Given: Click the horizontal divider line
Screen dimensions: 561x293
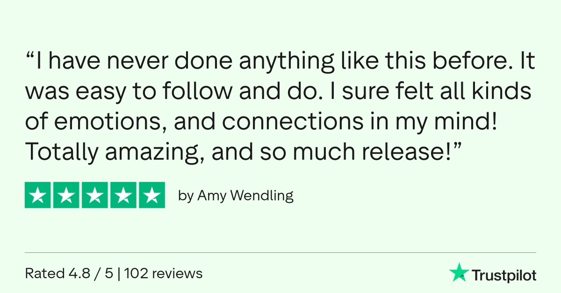Looking at the screenshot, I should pos(280,253).
